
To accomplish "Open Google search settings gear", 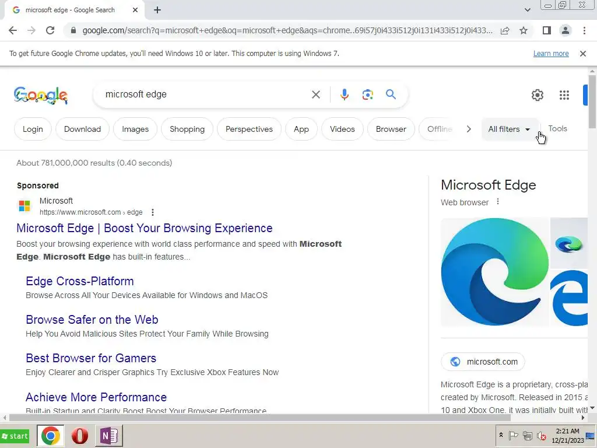I will pos(537,95).
